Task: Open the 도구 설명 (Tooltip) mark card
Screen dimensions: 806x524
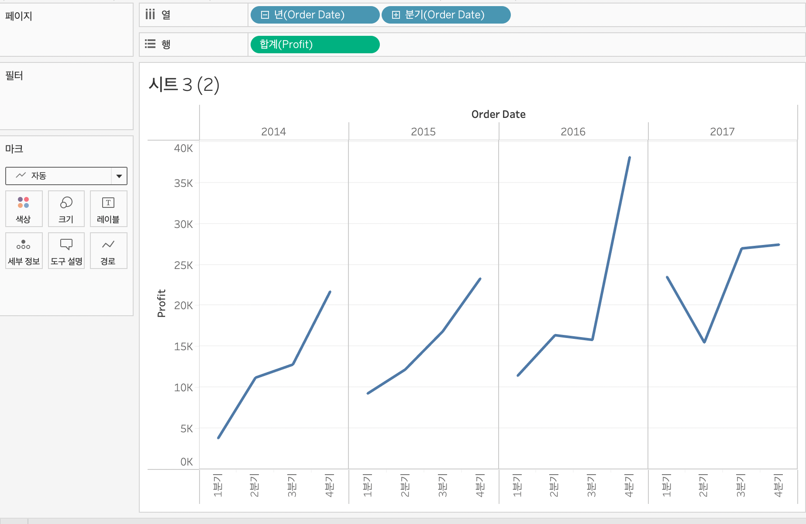Action: tap(66, 251)
